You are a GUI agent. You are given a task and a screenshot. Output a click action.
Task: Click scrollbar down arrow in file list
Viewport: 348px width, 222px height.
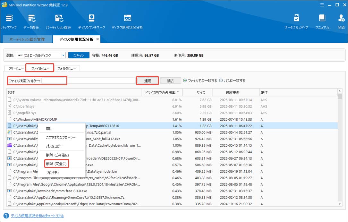click(x=340, y=204)
